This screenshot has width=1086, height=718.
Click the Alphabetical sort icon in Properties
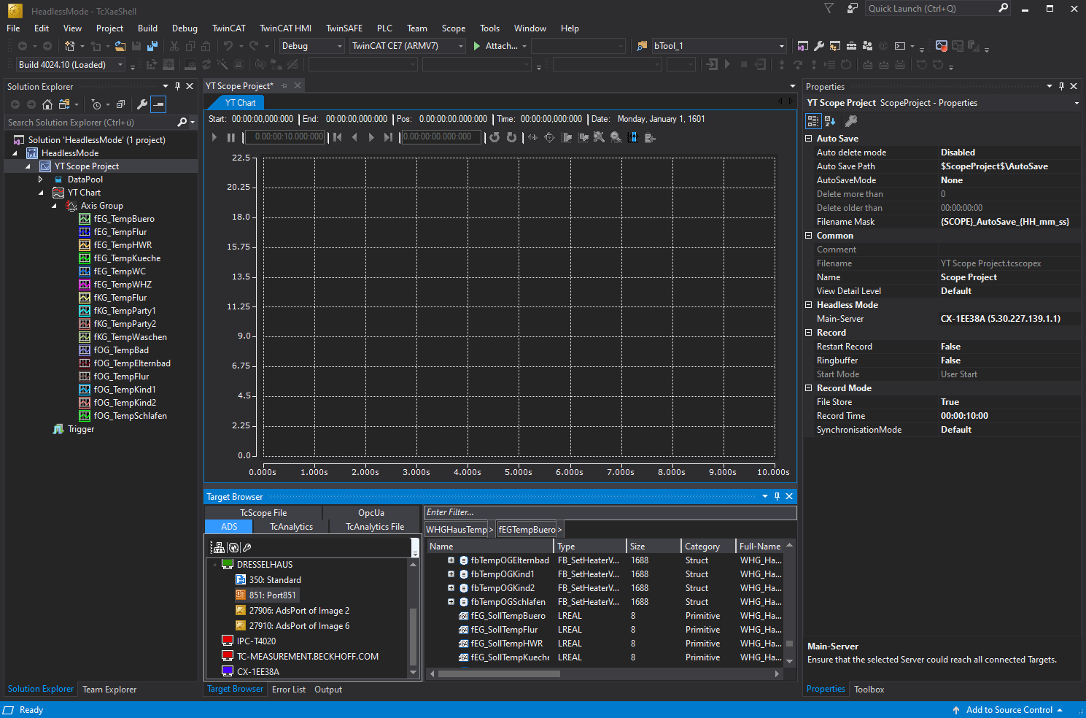pyautogui.click(x=830, y=121)
